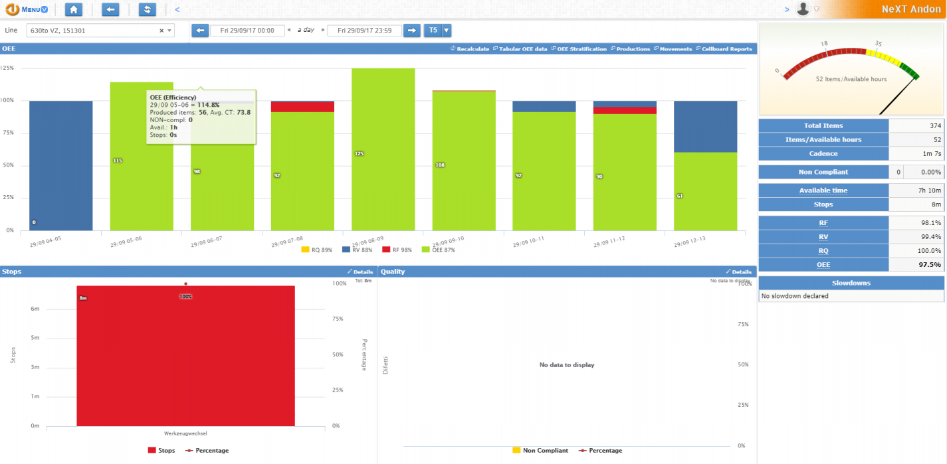This screenshot has width=947, height=464.
Task: Click the OEE 87% green legend swatch
Action: point(427,250)
